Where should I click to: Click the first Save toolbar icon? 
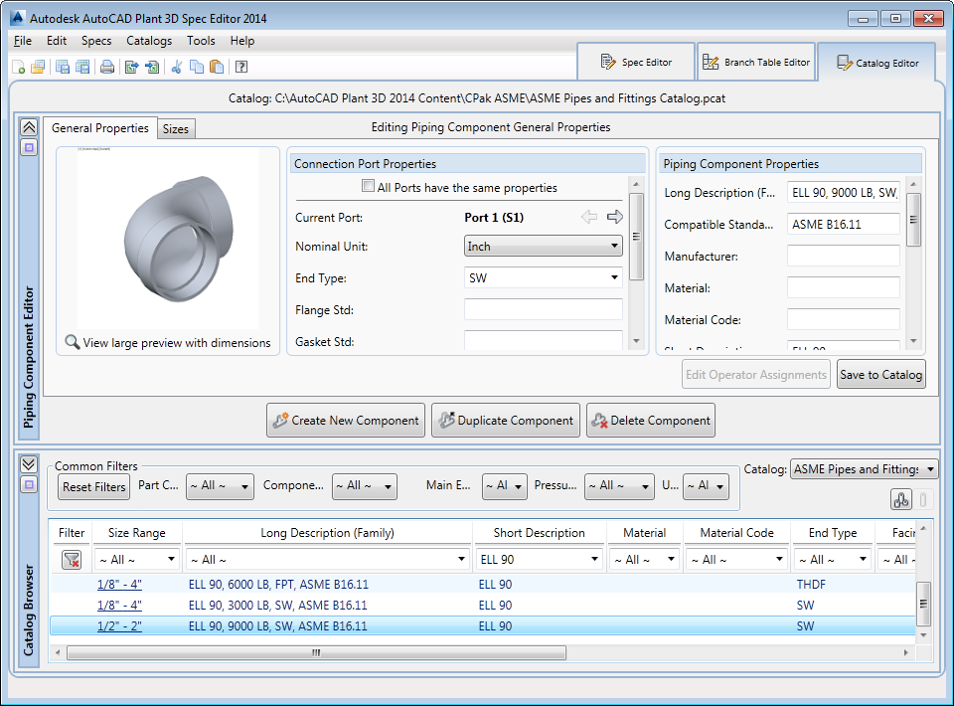coord(63,67)
